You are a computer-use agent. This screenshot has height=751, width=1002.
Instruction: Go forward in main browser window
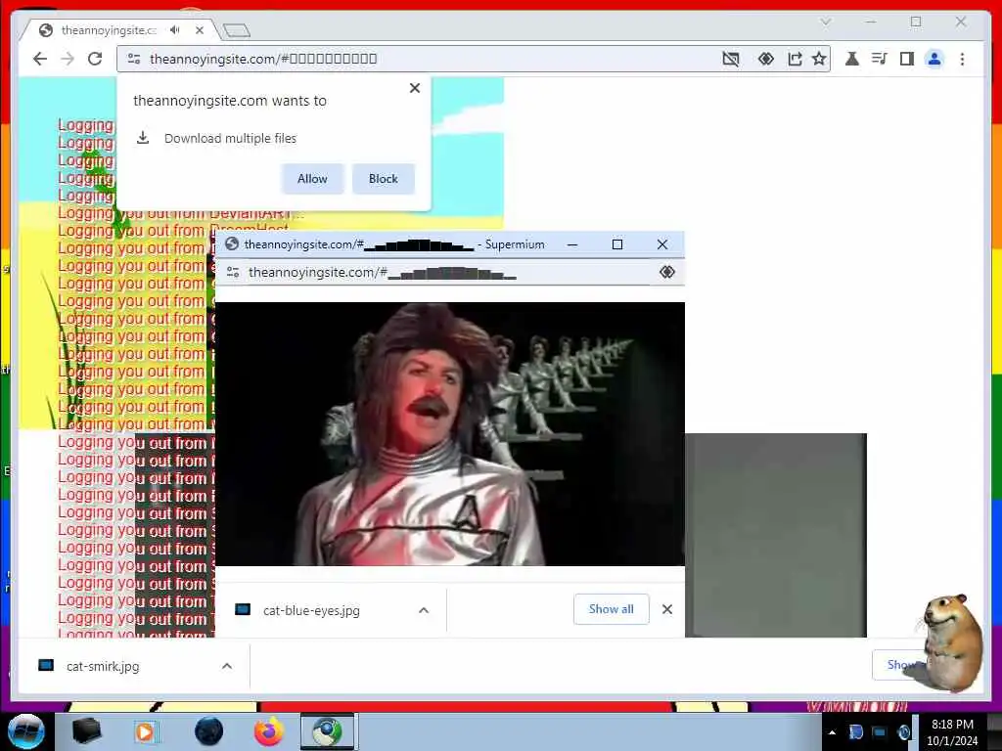(68, 59)
